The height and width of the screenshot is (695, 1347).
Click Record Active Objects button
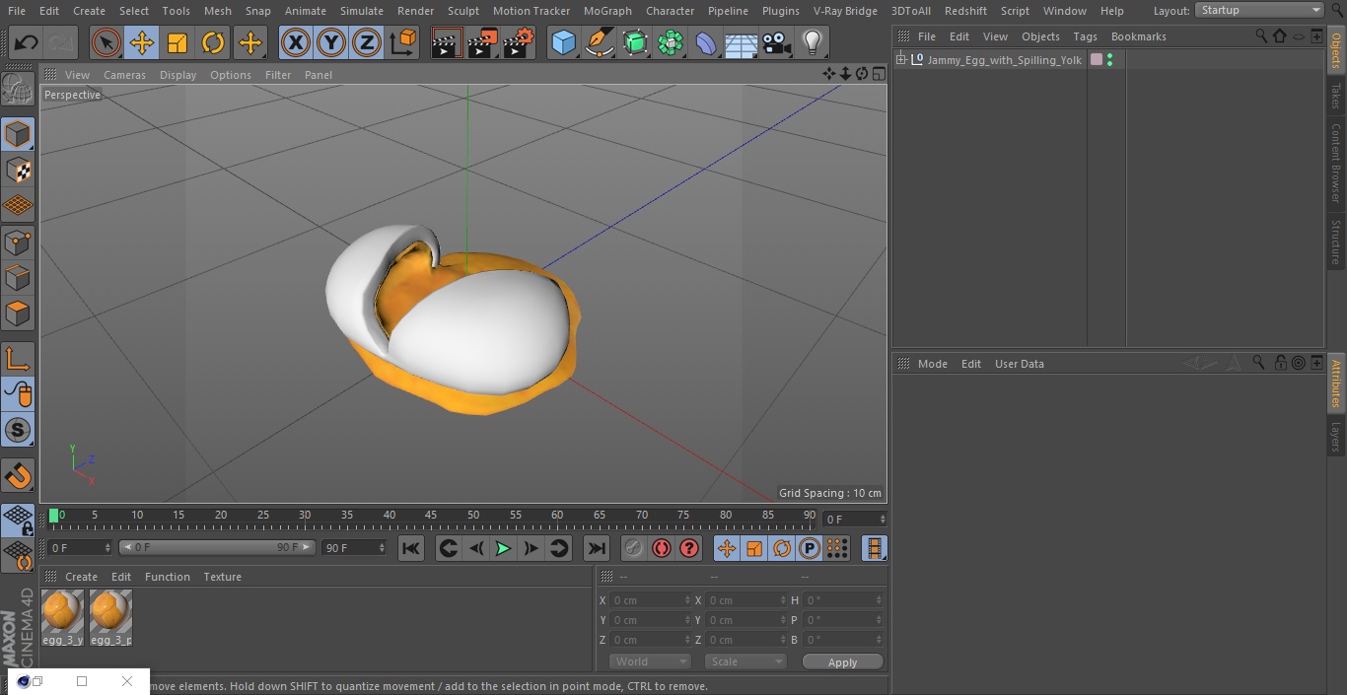click(633, 548)
